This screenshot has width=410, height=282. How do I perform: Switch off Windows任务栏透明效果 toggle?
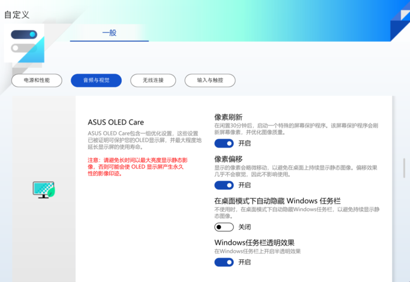click(224, 262)
